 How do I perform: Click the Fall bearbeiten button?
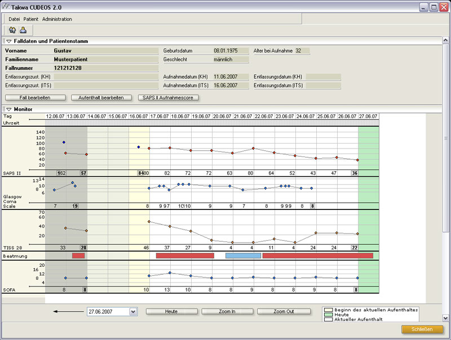[x=35, y=97]
